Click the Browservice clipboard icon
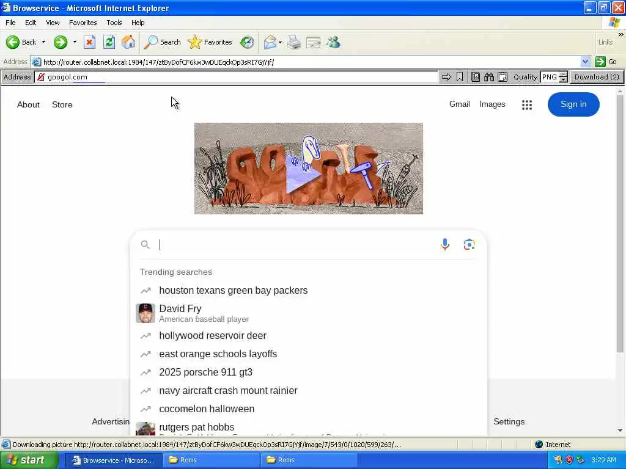626x469 pixels. pos(503,77)
